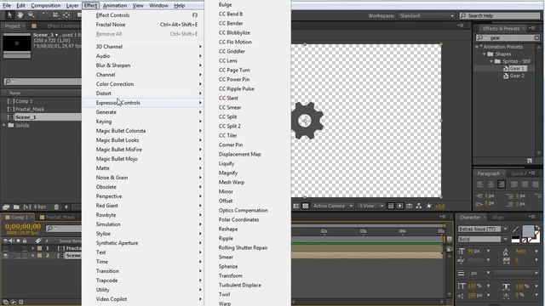Viewport: 545px width, 306px height.
Task: Toggle fast previews icon below viewer
Action: (x=400, y=206)
